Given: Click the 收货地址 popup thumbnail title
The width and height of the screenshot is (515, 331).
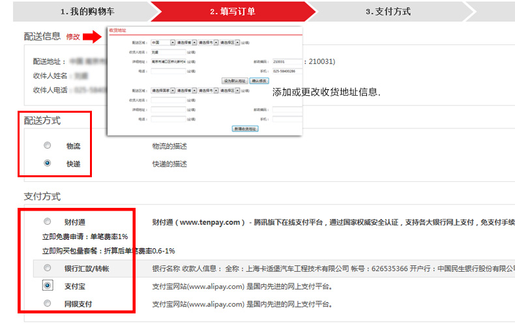Looking at the screenshot, I should pyautogui.click(x=117, y=30).
